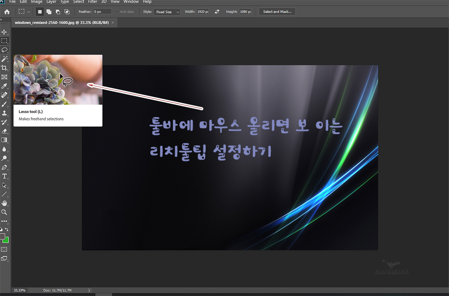Select the Crop tool
Image resolution: width=449 pixels, height=296 pixels.
coord(4,68)
